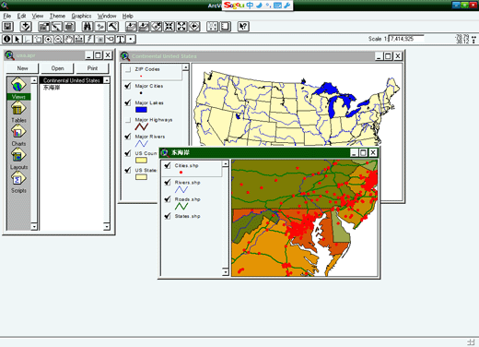Click the context Help arrow icon
Image resolution: width=479 pixels, height=347 pixels.
tap(243, 27)
